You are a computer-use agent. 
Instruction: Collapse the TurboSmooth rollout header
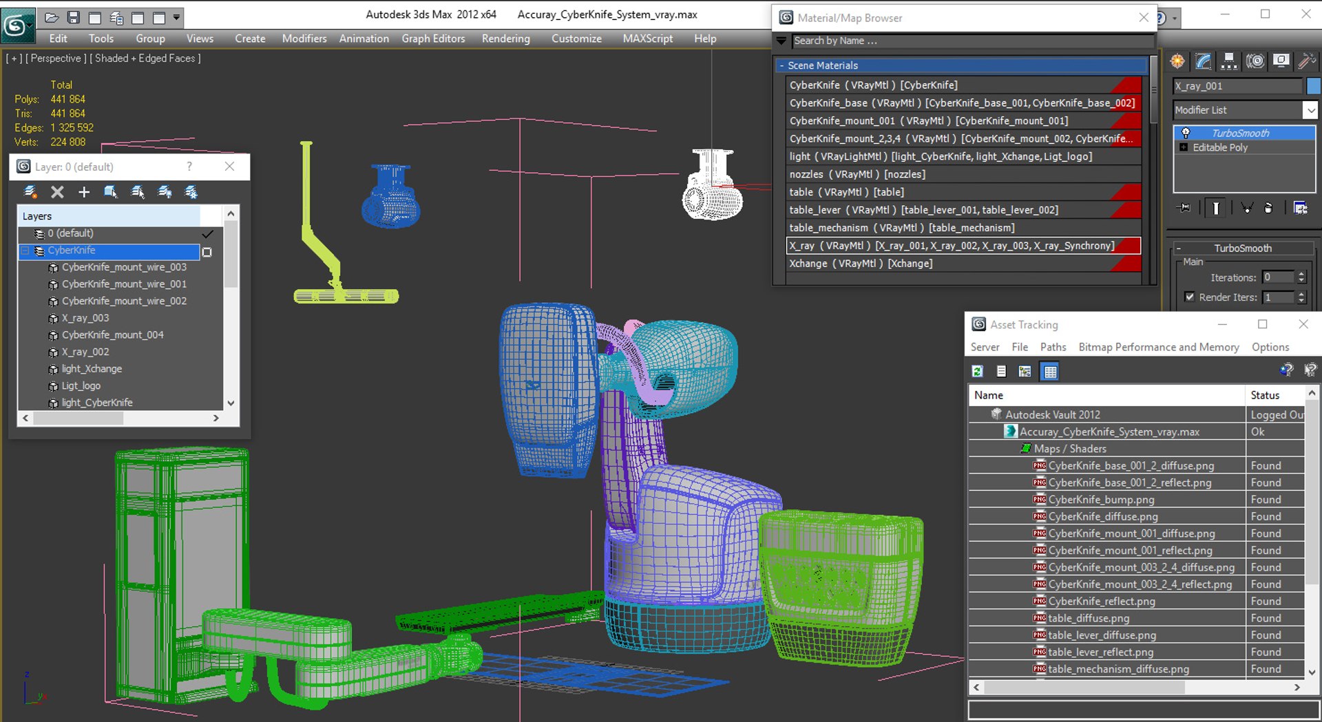tap(1242, 248)
